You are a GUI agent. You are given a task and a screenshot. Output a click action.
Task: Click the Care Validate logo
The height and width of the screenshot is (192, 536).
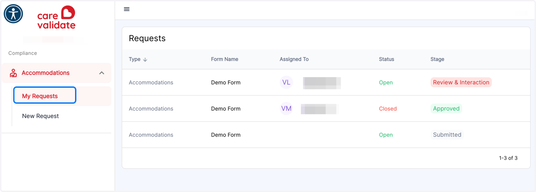point(56,18)
